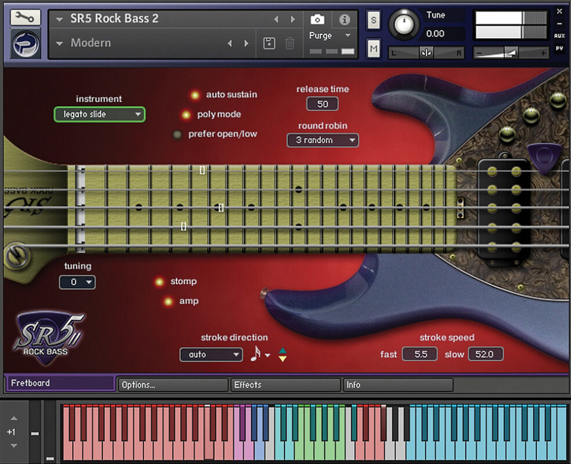Click the save snapshot disk icon

[x=269, y=43]
